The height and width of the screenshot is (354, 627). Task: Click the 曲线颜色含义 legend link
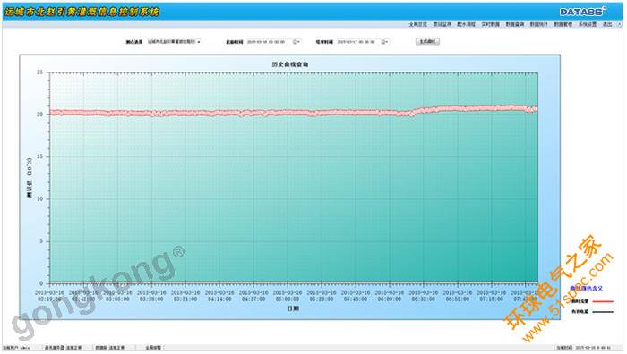586,288
